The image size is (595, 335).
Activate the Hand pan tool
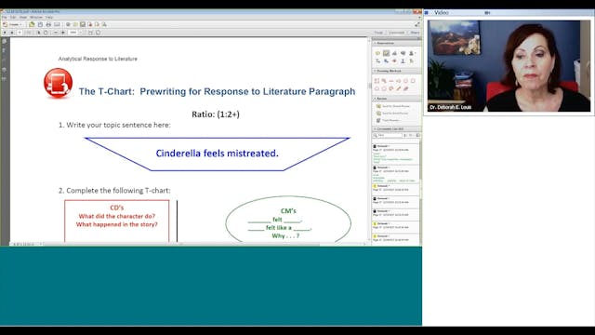pos(46,33)
